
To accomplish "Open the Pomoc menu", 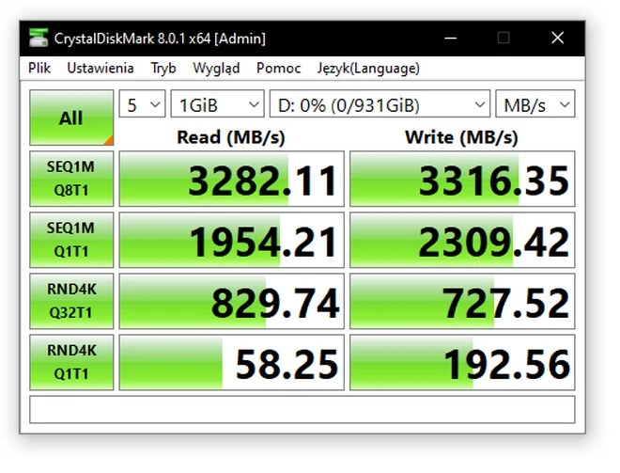I will point(279,68).
